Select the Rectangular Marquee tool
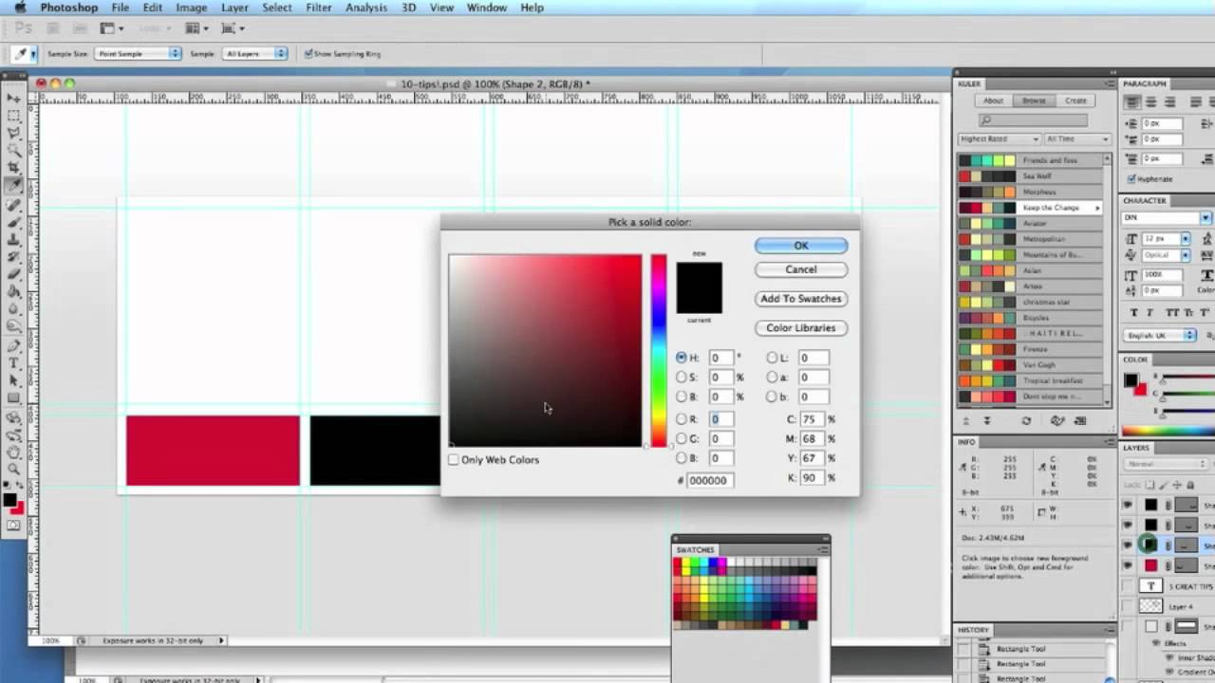 [13, 116]
